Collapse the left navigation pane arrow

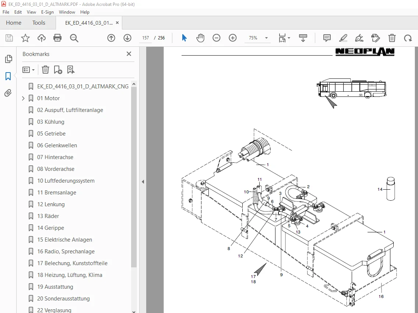click(x=143, y=182)
